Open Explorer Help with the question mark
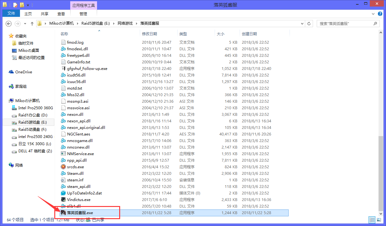The width and height of the screenshot is (386, 226). tap(380, 14)
